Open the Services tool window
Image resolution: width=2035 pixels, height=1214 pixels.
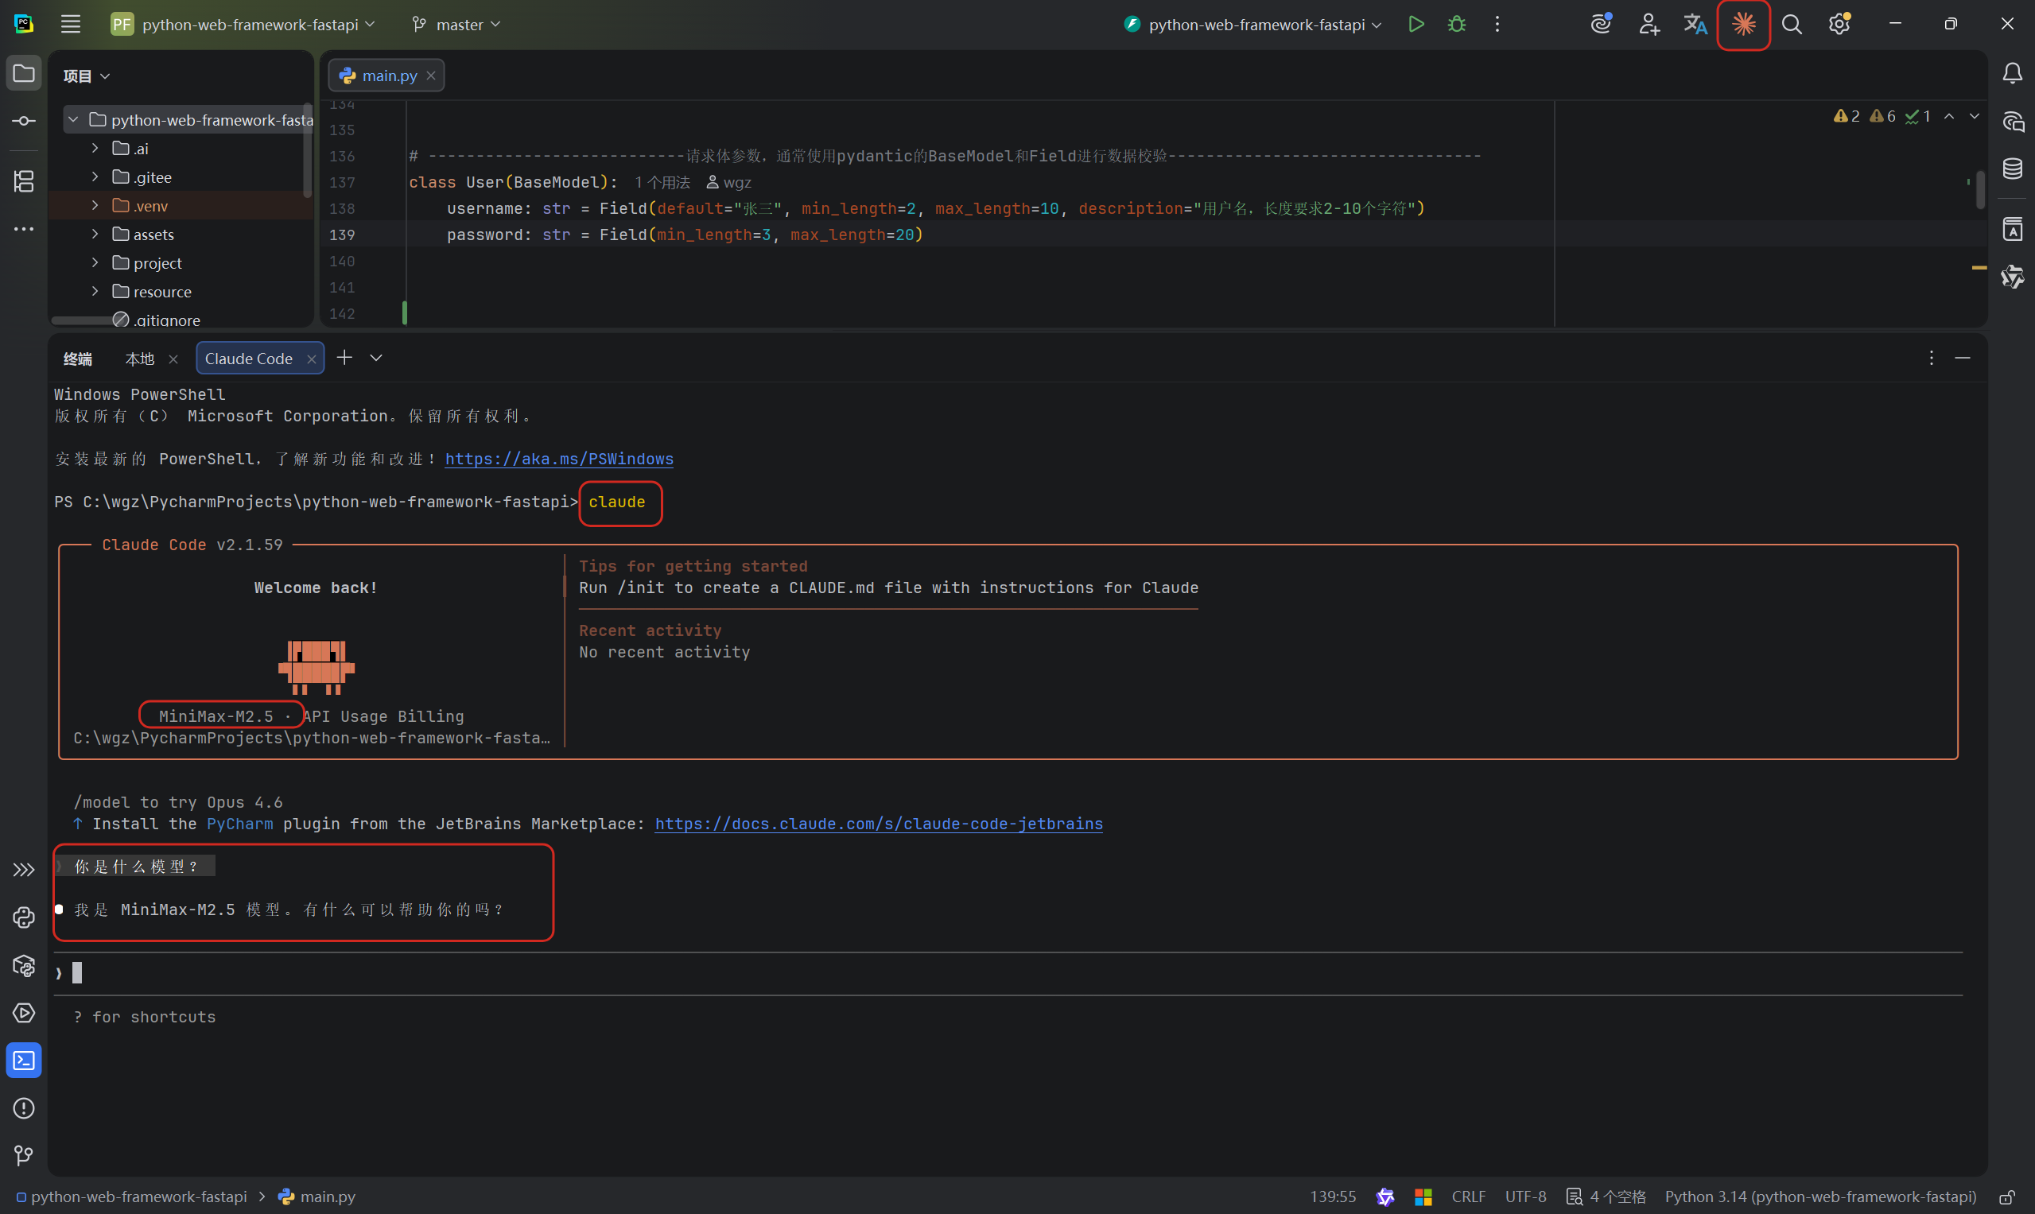click(x=24, y=1013)
